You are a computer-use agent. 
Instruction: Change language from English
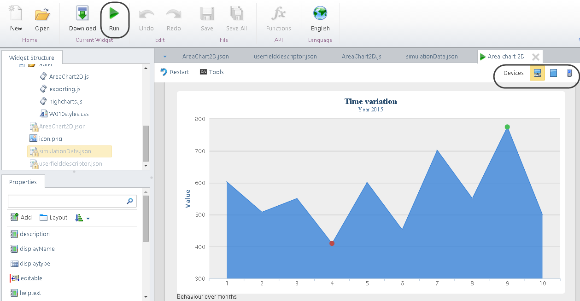[320, 19]
